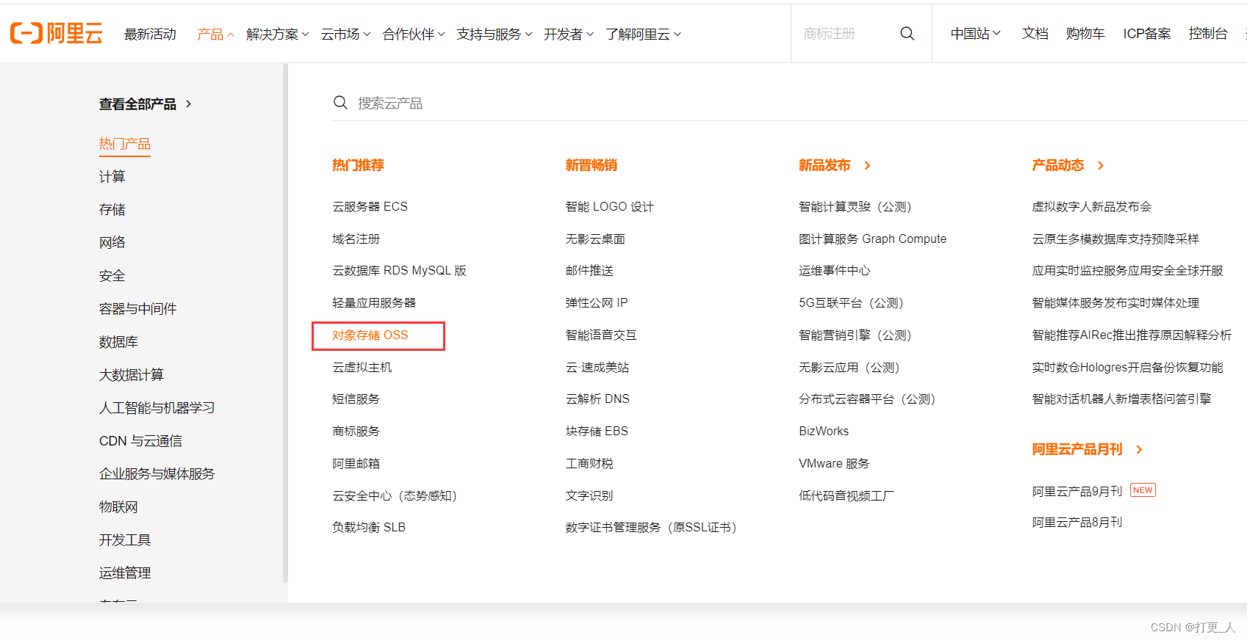
Task: Click the Alibaba Cloud logo
Action: click(x=56, y=33)
